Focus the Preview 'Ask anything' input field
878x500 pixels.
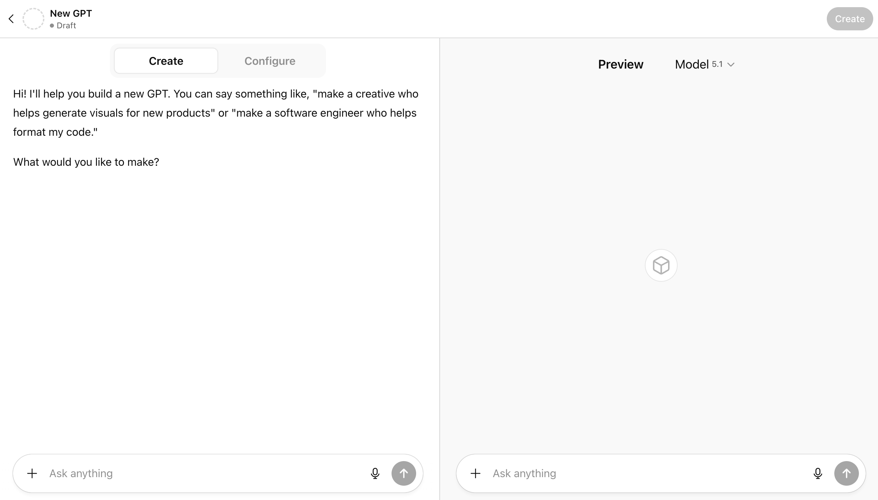(646, 473)
